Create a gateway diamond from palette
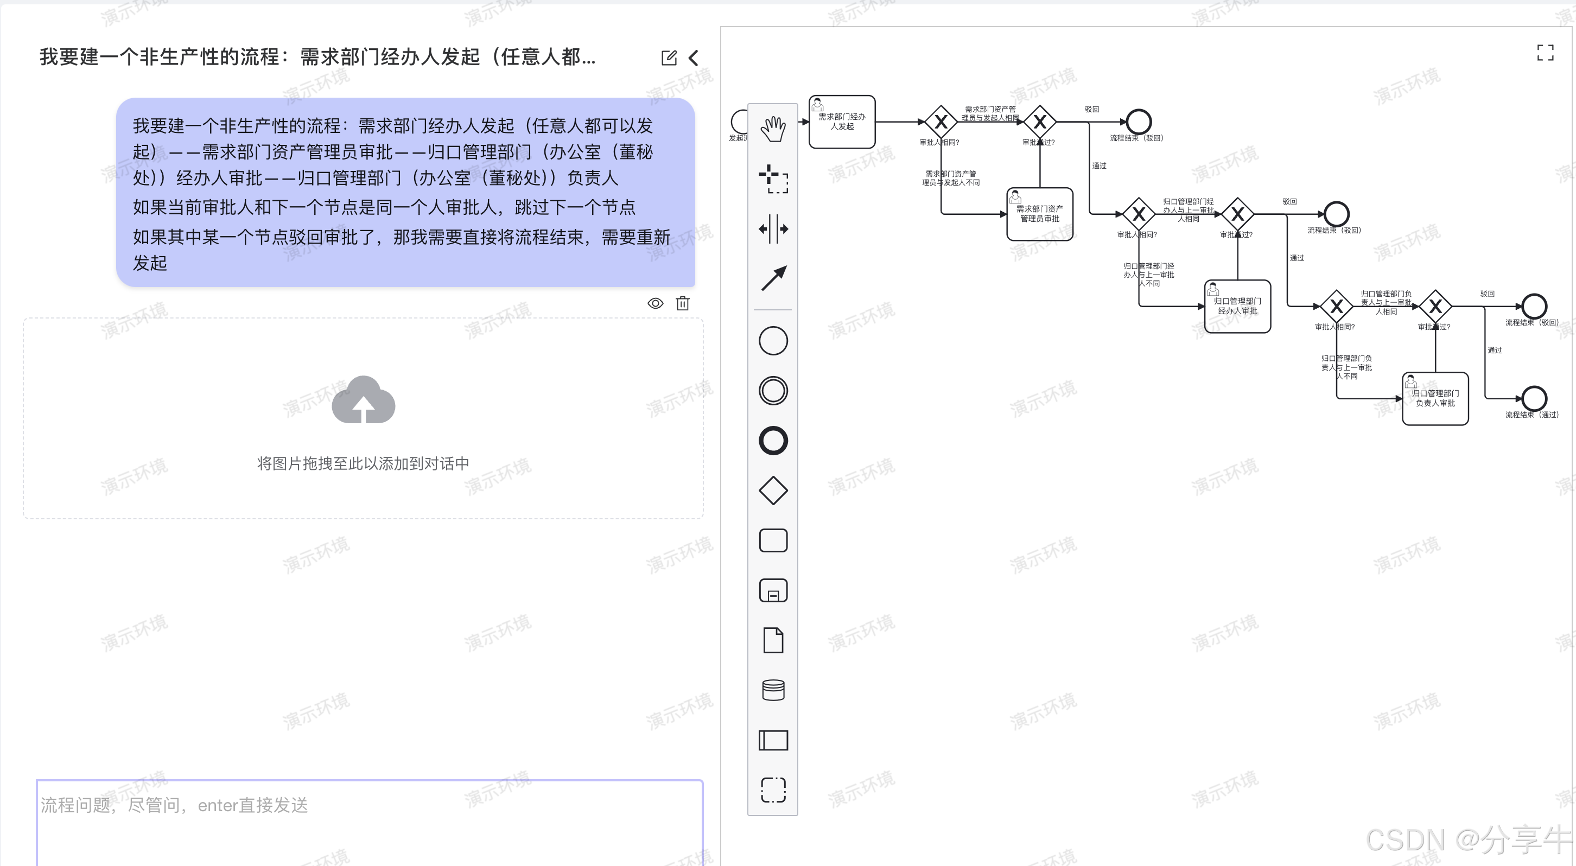Image resolution: width=1576 pixels, height=866 pixels. click(773, 491)
